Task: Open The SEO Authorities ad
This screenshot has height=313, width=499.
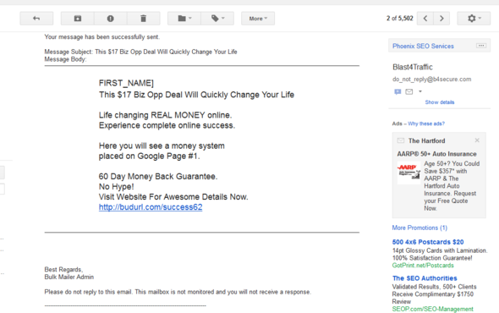Action: [425, 278]
